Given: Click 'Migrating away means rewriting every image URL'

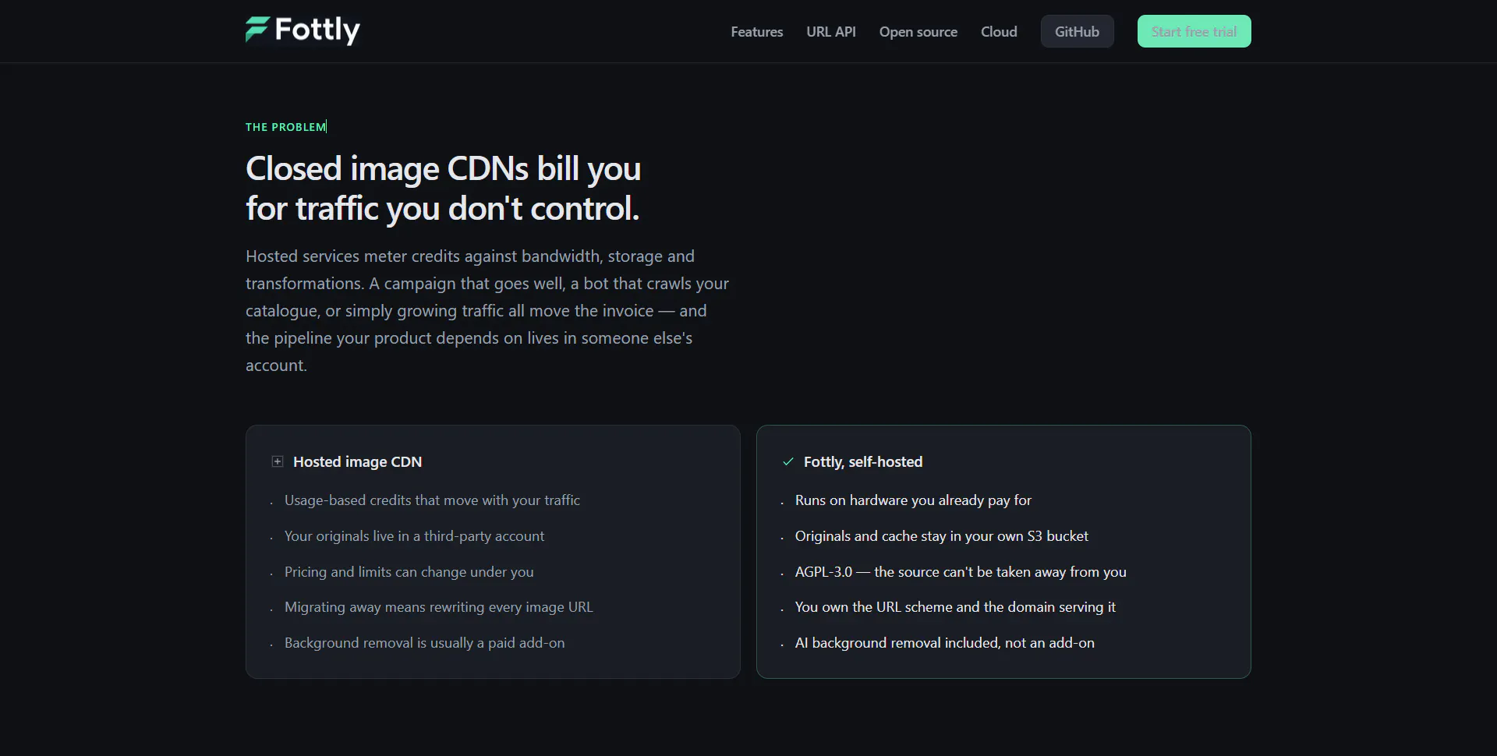Looking at the screenshot, I should point(438,607).
